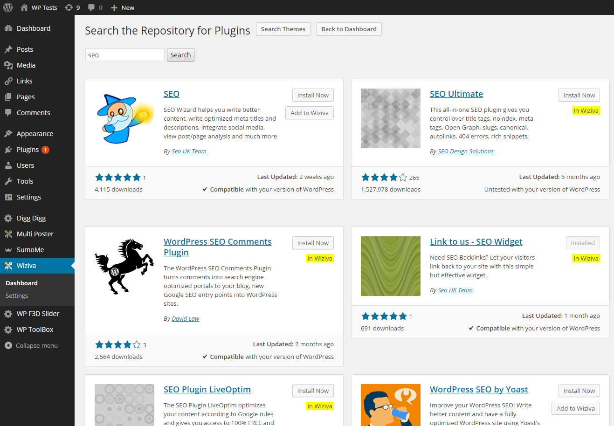Install WordPress SEO Comments Plugin now

coord(313,243)
